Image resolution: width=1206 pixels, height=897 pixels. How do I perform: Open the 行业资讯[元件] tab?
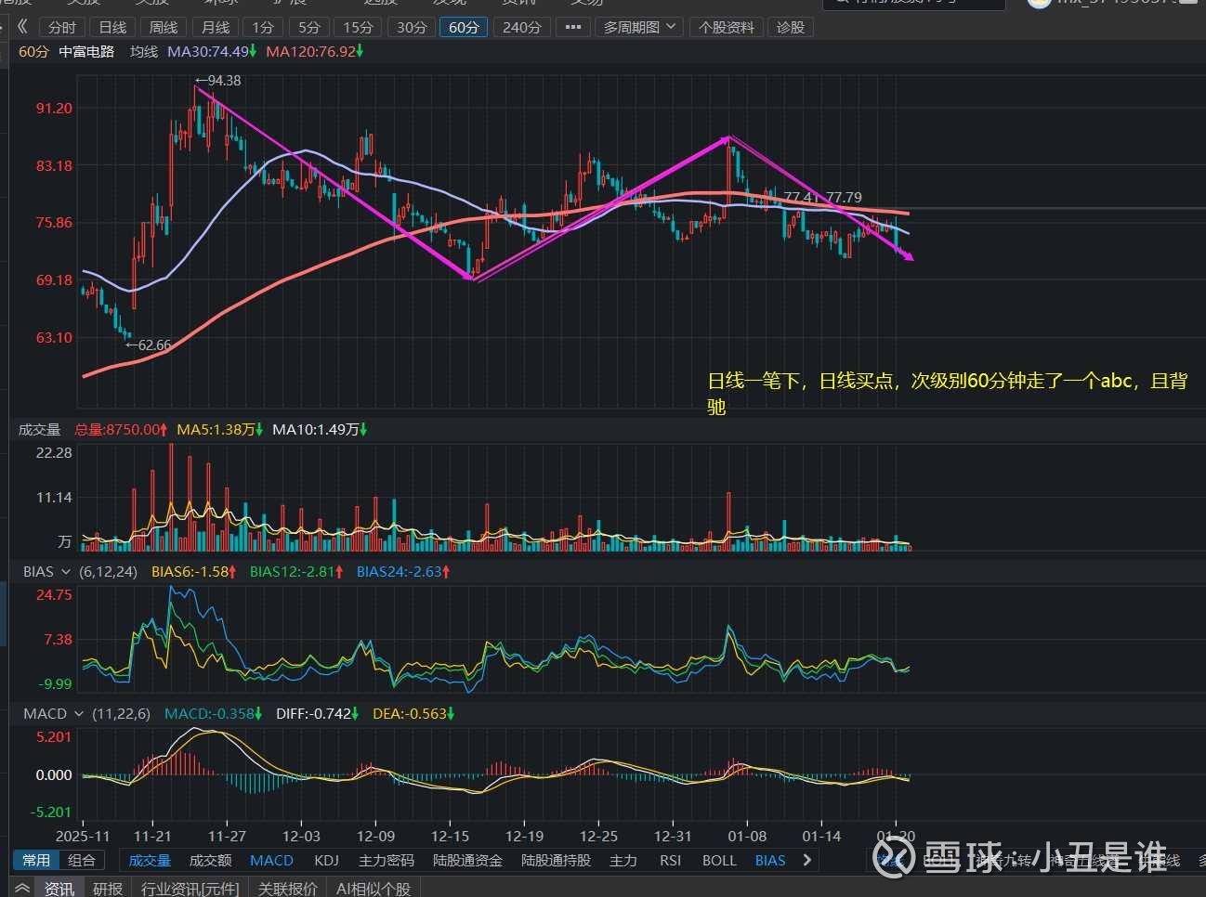190,889
